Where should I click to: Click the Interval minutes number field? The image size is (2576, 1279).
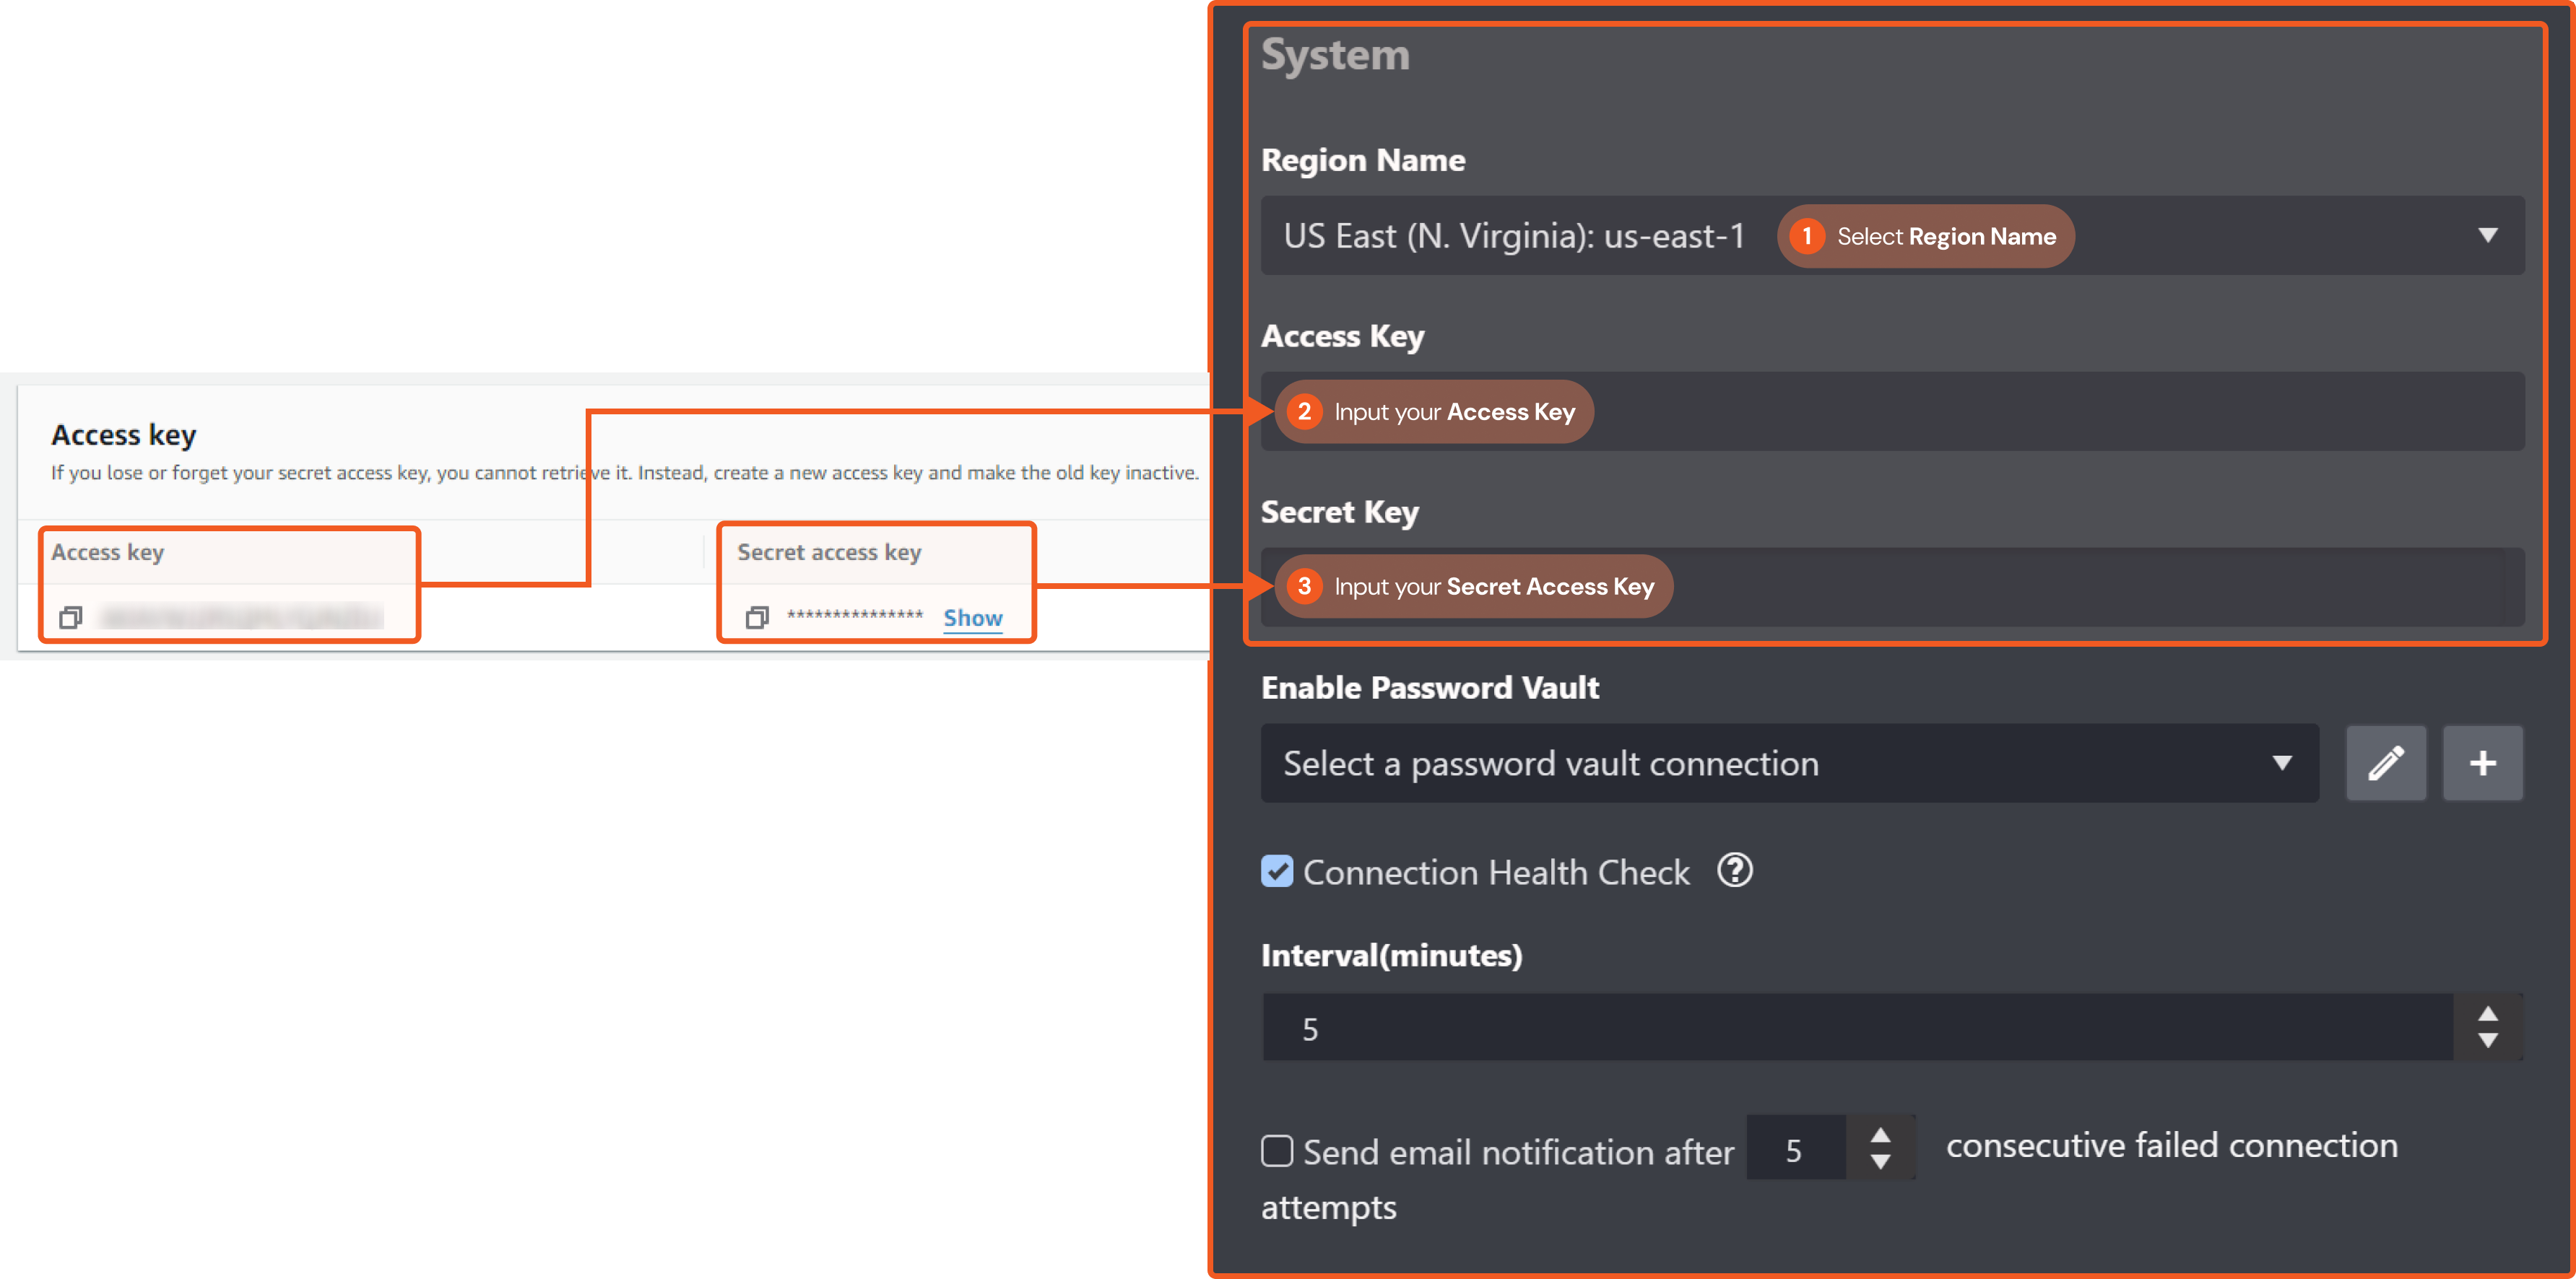click(1850, 1027)
